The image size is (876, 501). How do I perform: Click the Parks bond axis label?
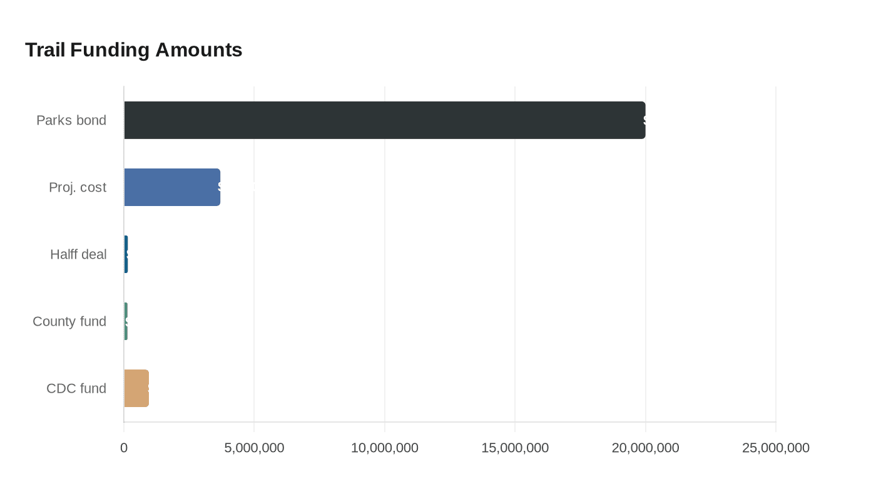(x=71, y=120)
